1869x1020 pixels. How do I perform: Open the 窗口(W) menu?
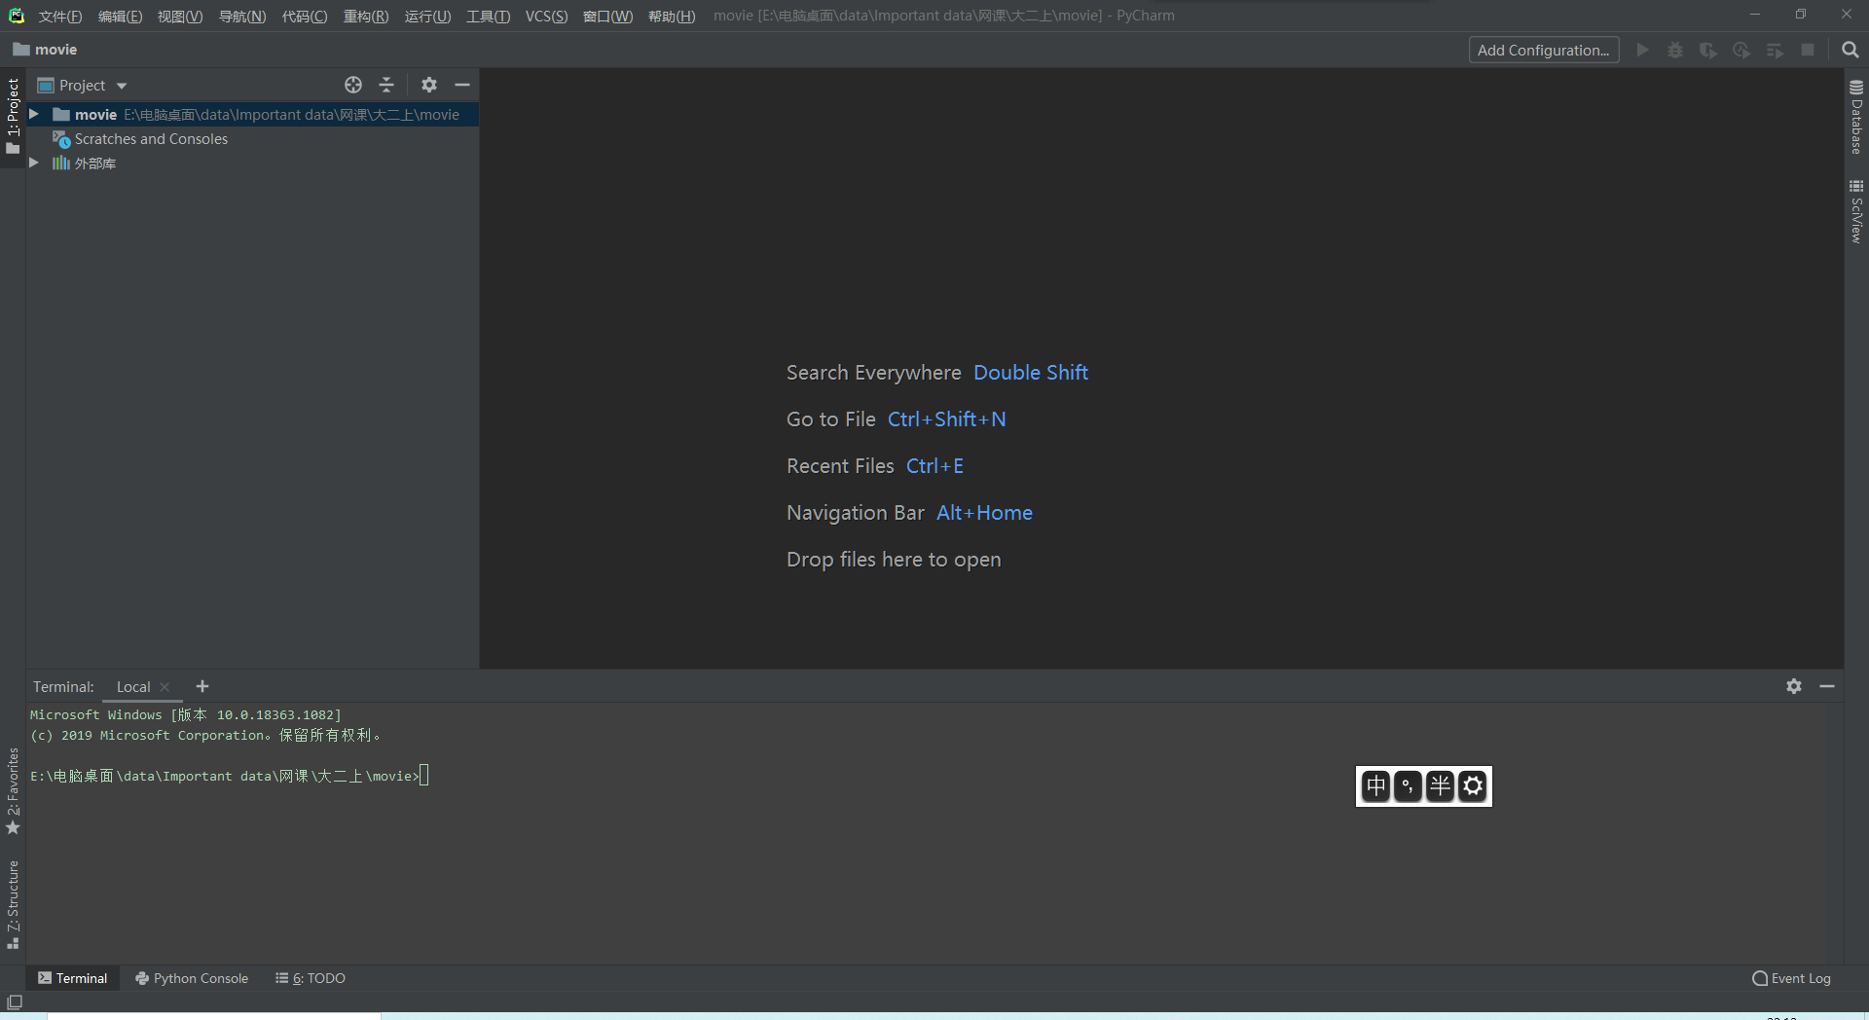click(607, 16)
